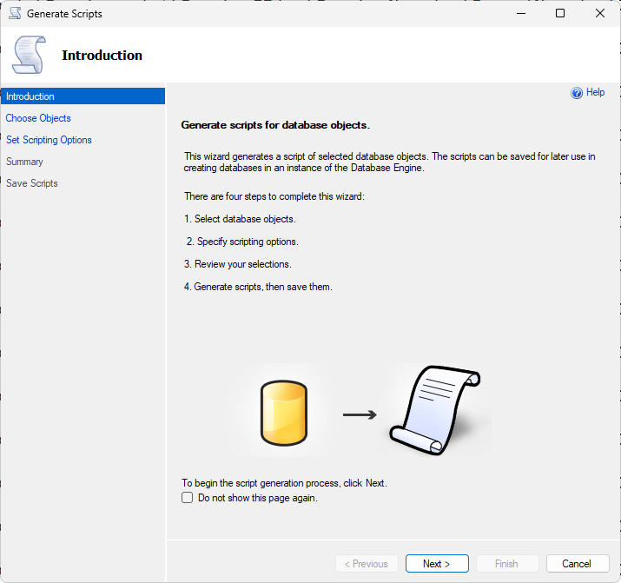621x583 pixels.
Task: Click the text '2. Specify scripting options.'
Action: (242, 242)
